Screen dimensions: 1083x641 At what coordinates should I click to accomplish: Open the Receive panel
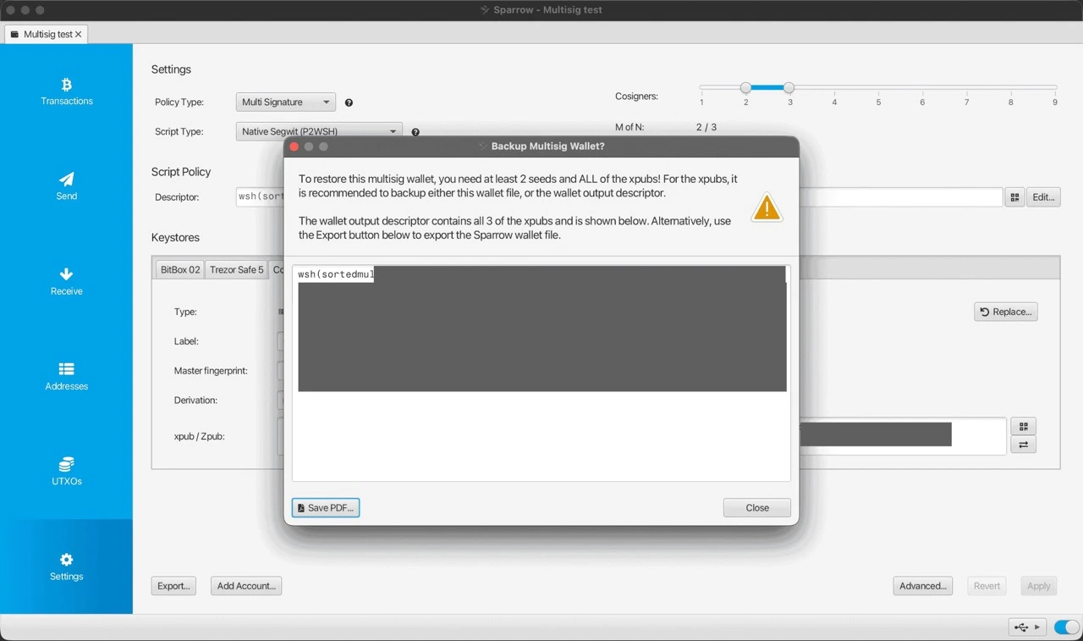point(66,281)
